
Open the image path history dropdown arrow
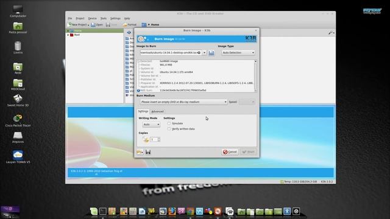(x=205, y=53)
